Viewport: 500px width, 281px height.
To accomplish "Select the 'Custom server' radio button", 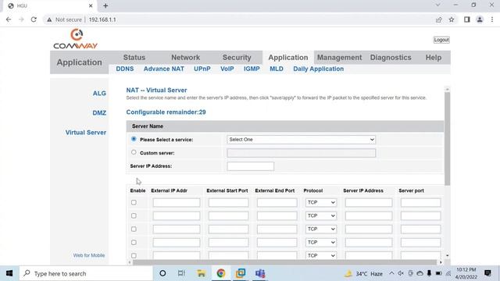I will [x=134, y=152].
